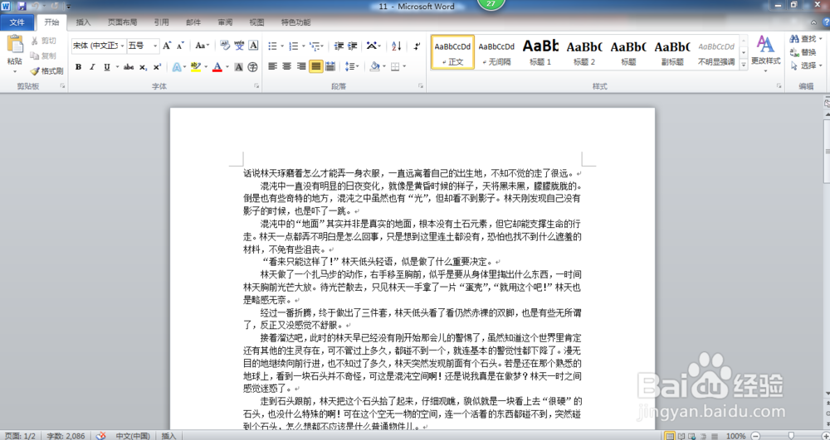Toggle Character Shading (gray A)
The width and height of the screenshot is (830, 440).
pos(239,67)
